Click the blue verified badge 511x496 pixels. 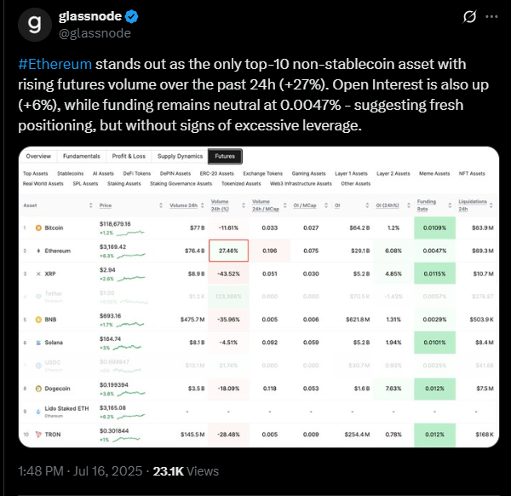pos(132,17)
